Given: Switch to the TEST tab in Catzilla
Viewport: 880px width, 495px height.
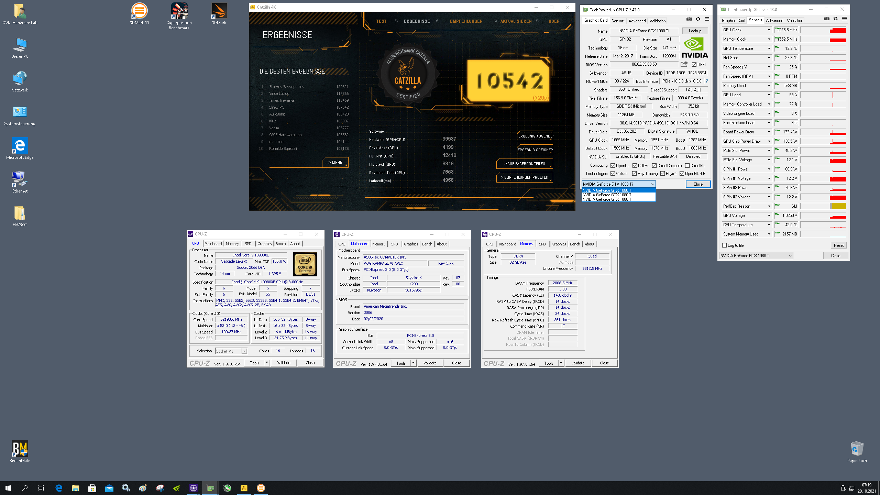Looking at the screenshot, I should coord(381,21).
